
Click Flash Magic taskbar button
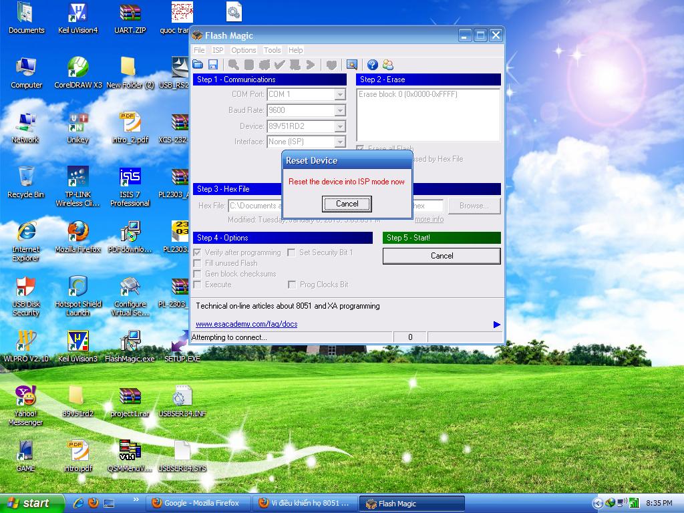[411, 504]
